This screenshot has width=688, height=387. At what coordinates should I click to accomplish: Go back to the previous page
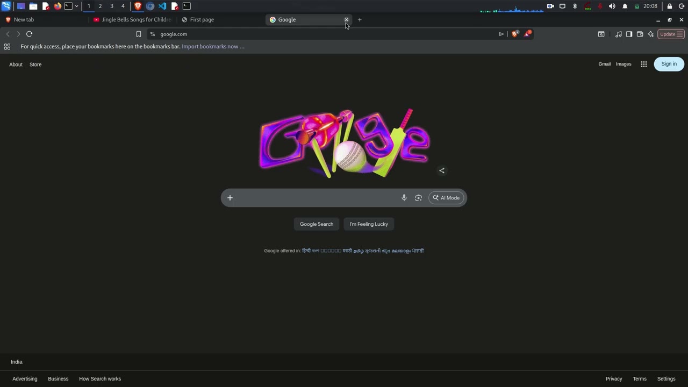point(8,34)
